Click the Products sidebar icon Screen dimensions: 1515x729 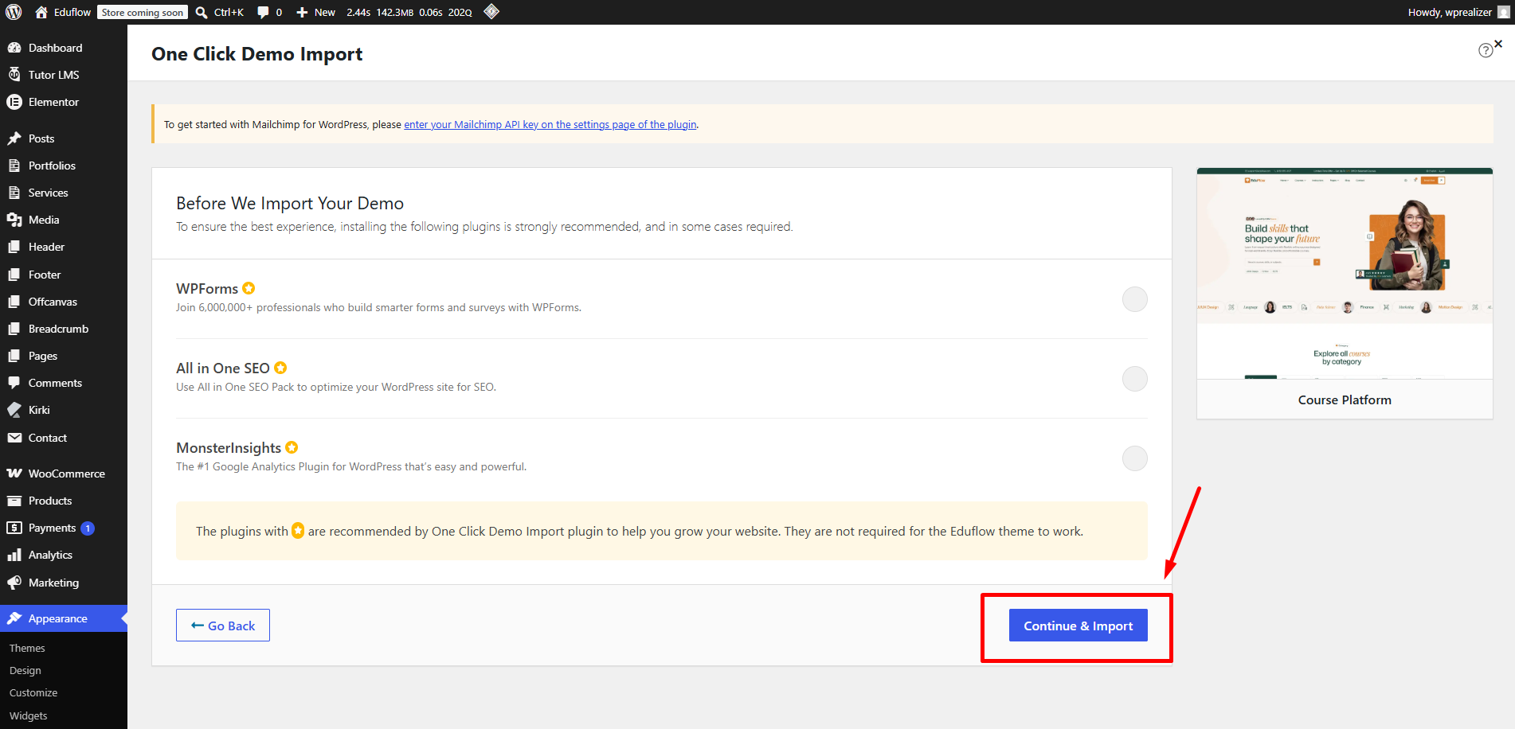click(x=14, y=501)
